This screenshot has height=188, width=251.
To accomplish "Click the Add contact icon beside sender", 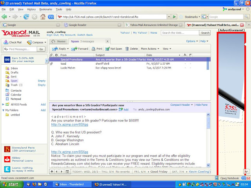I will pyautogui.click(x=121, y=110).
